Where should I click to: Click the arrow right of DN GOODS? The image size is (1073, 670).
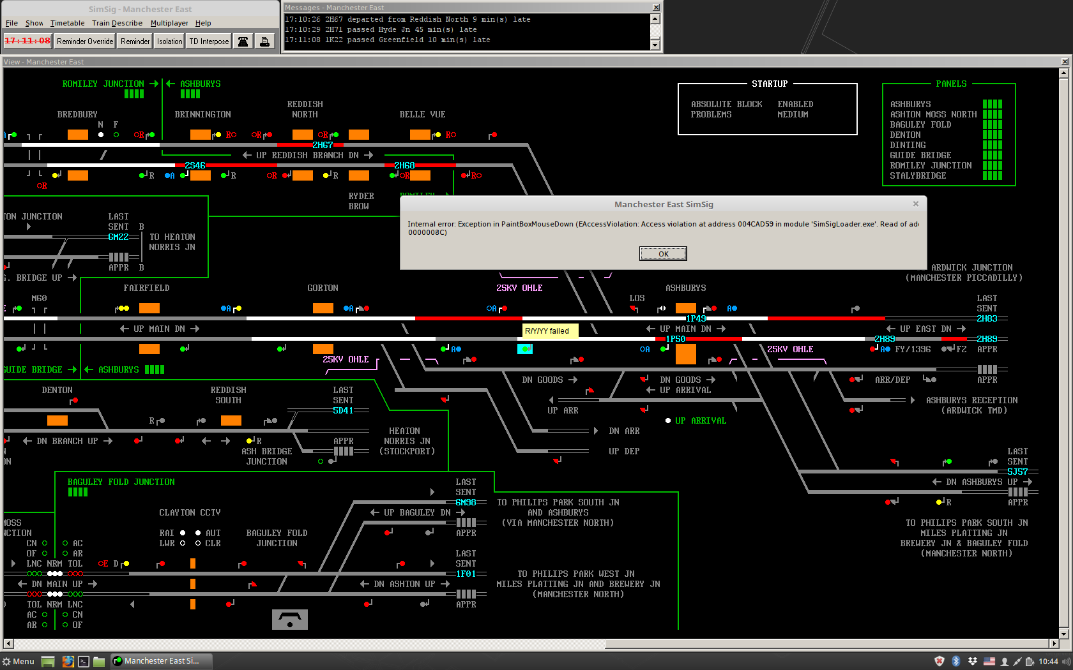[573, 380]
